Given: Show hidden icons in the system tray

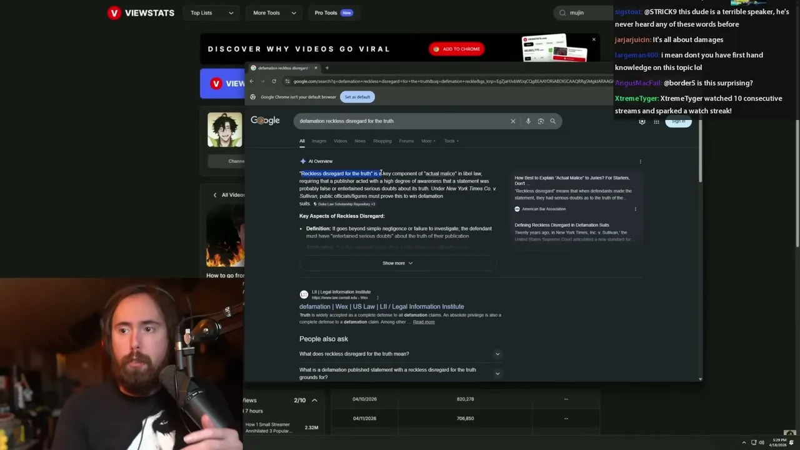Looking at the screenshot, I should tap(744, 442).
